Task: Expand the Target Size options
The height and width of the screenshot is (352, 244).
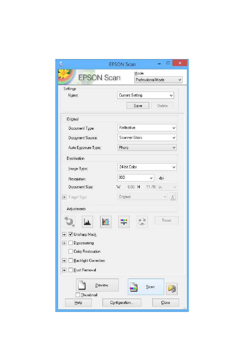Action: (64, 197)
